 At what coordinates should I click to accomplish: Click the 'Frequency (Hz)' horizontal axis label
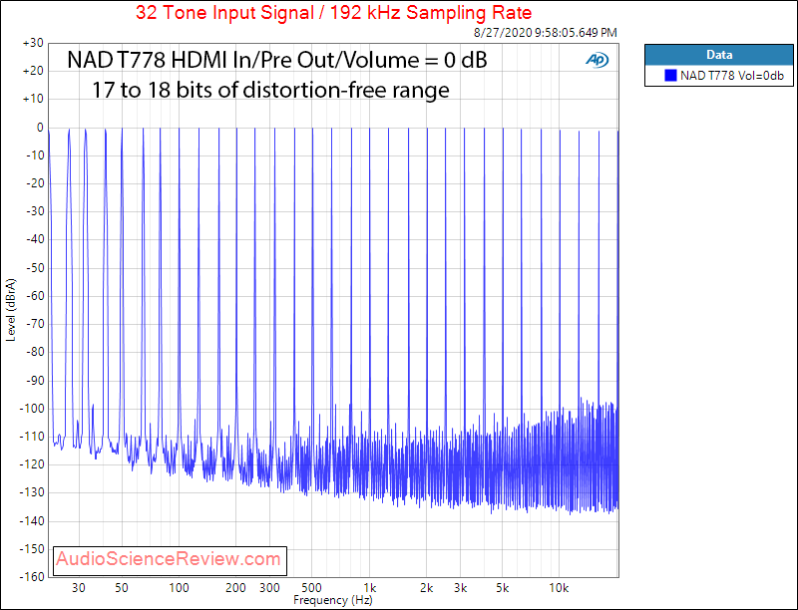pos(333,600)
